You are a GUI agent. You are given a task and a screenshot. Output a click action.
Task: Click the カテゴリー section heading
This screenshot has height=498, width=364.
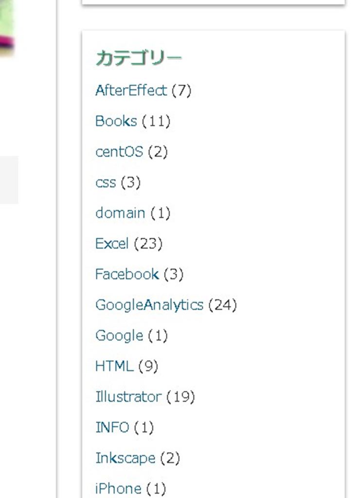[138, 58]
